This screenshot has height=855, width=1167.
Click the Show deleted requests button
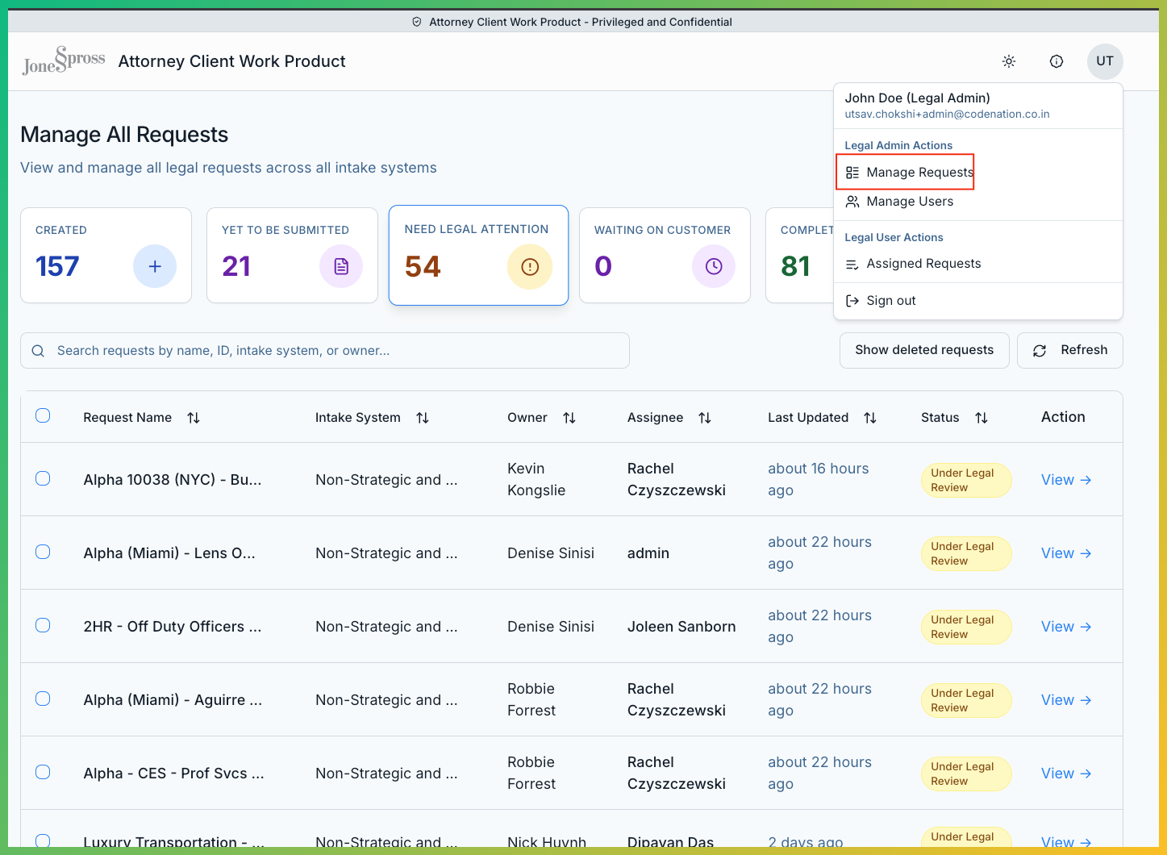point(923,350)
